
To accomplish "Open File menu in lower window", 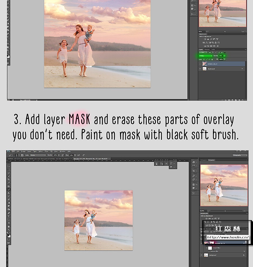I will (13, 151).
